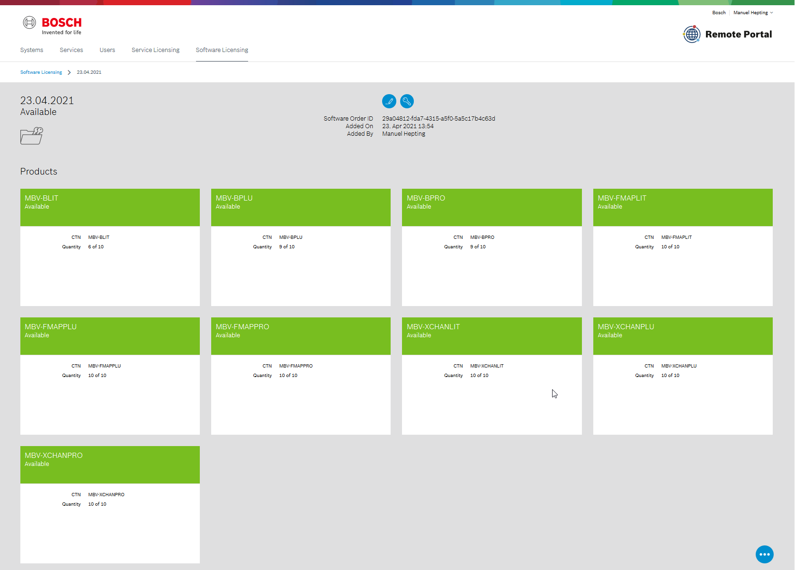Open the Users menu item

[x=107, y=50]
